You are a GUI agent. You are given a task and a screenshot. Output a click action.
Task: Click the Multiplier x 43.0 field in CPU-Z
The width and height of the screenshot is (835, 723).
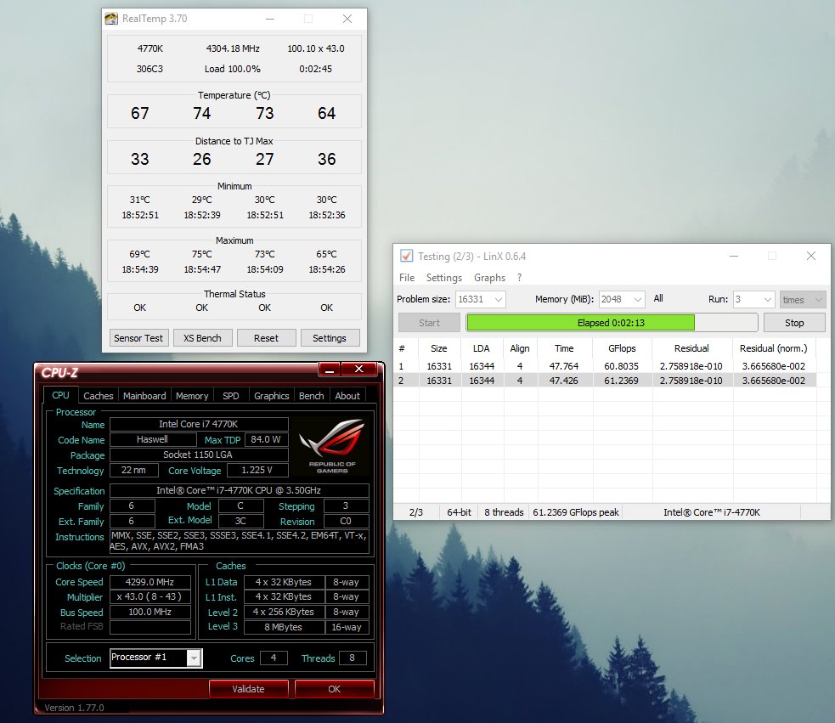(150, 596)
